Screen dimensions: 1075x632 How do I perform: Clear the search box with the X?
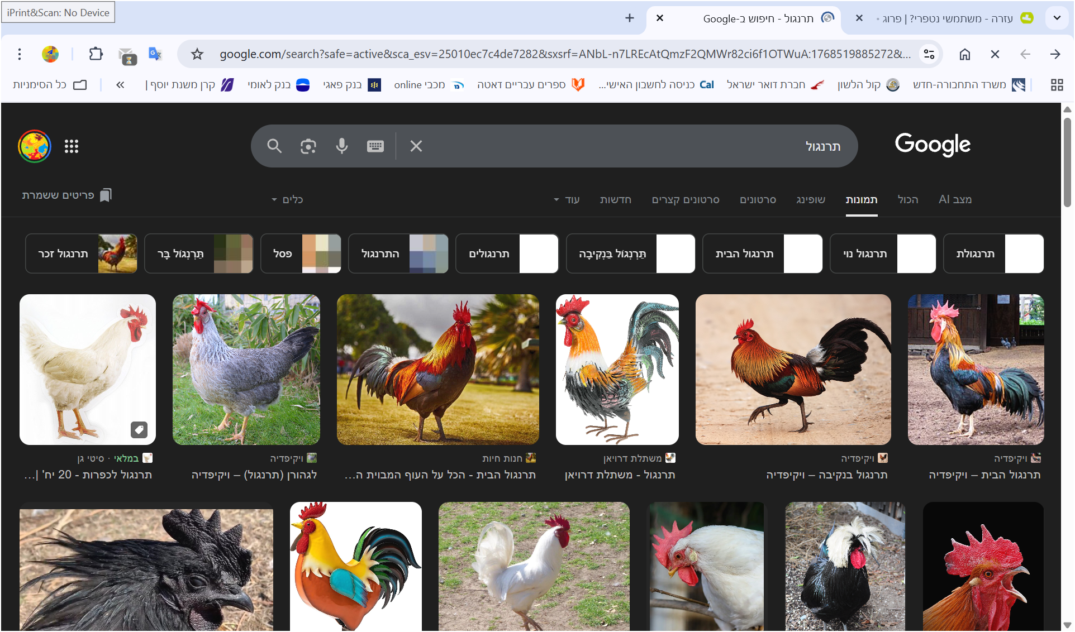point(416,146)
